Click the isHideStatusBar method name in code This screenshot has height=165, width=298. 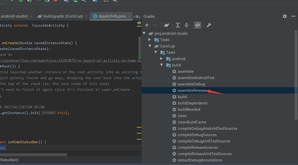[23, 142]
